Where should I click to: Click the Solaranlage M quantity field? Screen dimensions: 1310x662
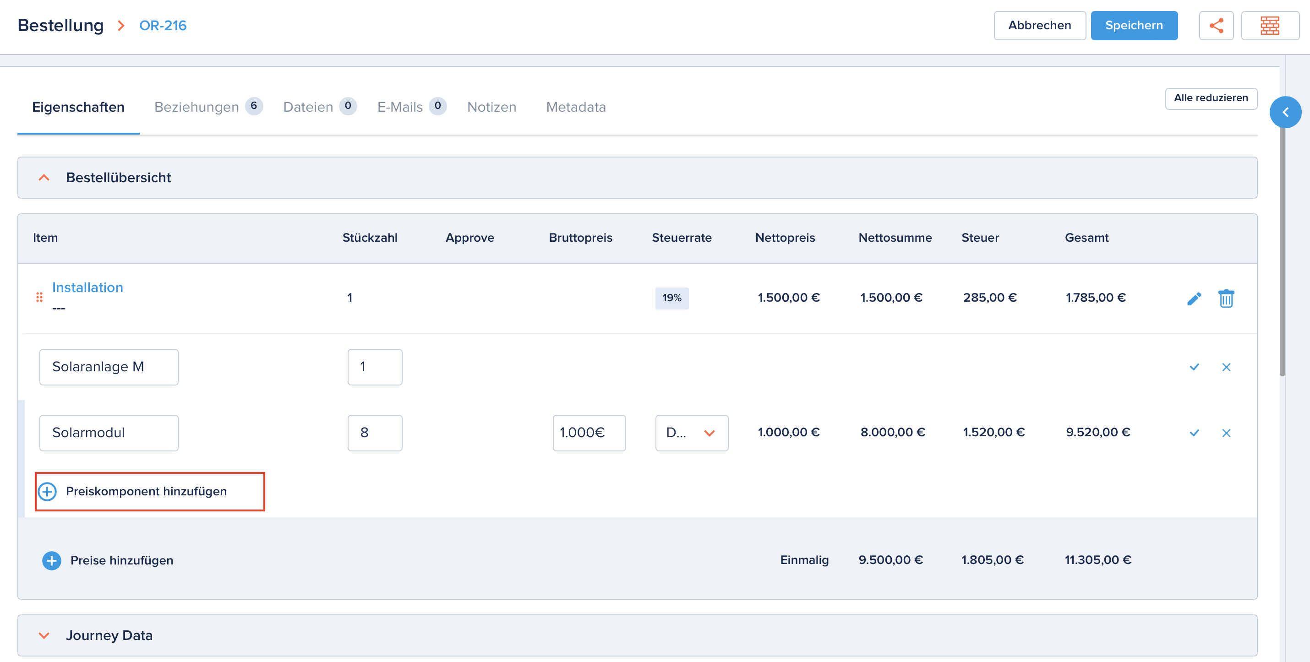(x=375, y=367)
